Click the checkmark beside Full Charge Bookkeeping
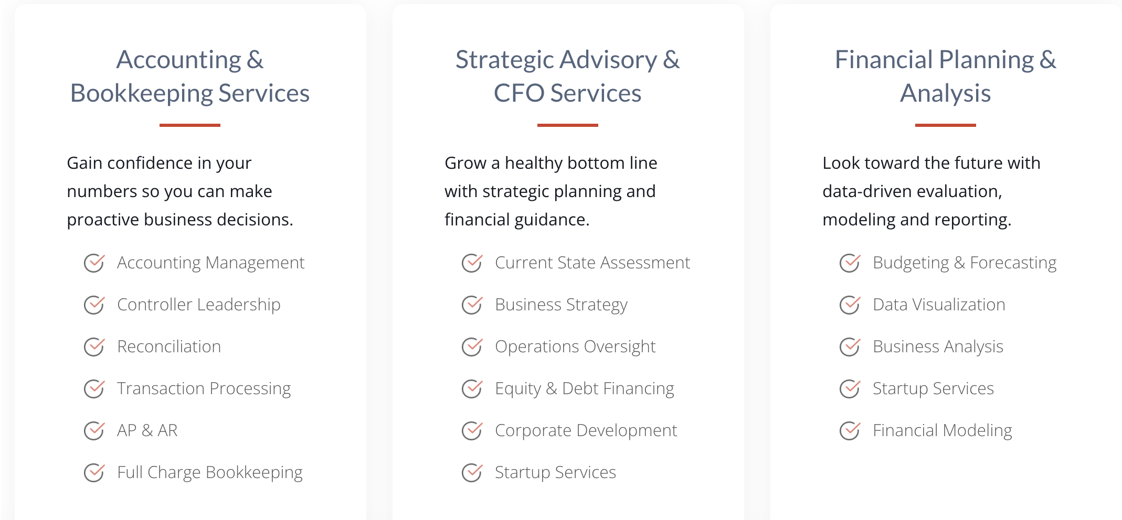This screenshot has height=520, width=1122. pyautogui.click(x=94, y=472)
